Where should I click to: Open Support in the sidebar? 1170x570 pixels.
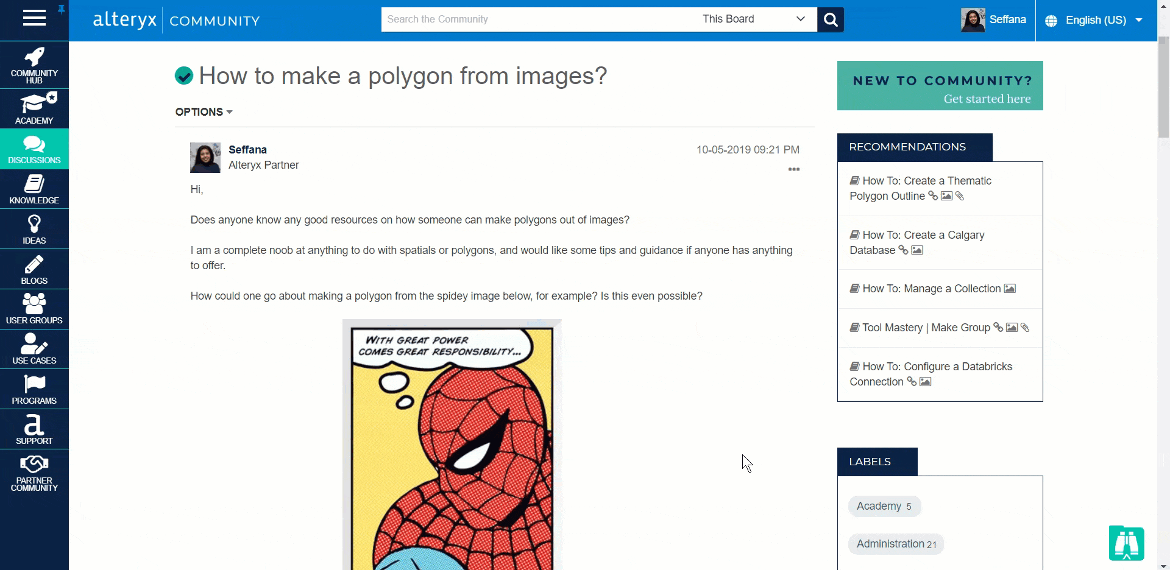coord(34,429)
